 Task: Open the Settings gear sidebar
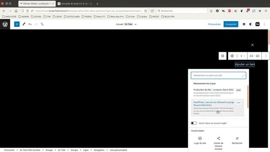244,24
